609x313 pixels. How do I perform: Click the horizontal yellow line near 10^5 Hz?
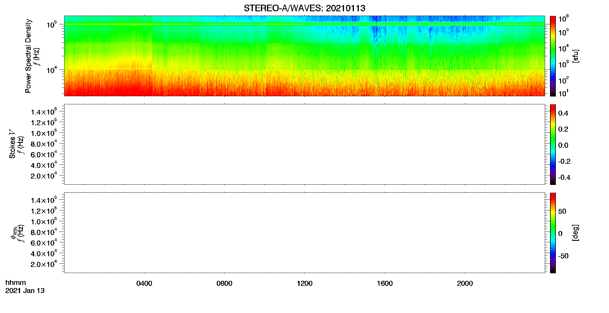[x=304, y=24]
